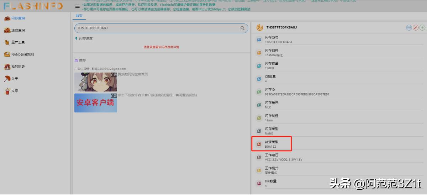Click the icon next to Die数量
Viewport: 427px width, 195px height.
pyautogui.click(x=259, y=183)
